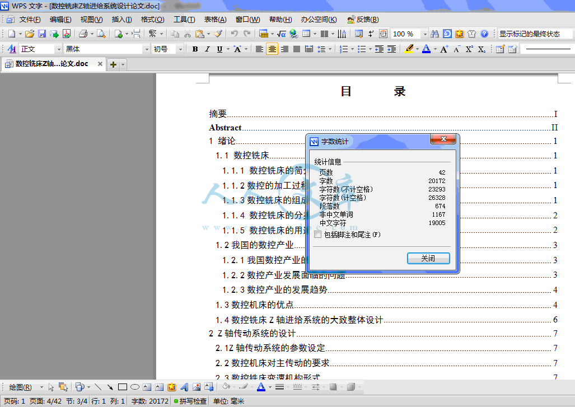Check 包括脚注和尾注 checkbox
The height and width of the screenshot is (407, 575).
coord(318,235)
